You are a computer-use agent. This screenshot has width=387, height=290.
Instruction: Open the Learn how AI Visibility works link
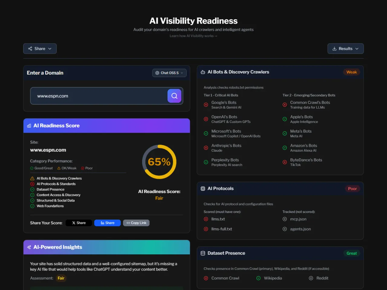(x=193, y=36)
